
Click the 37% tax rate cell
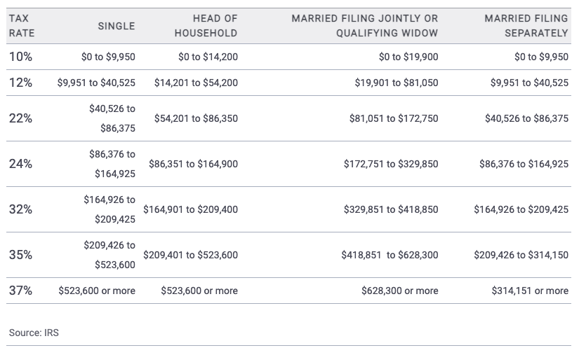(20, 291)
